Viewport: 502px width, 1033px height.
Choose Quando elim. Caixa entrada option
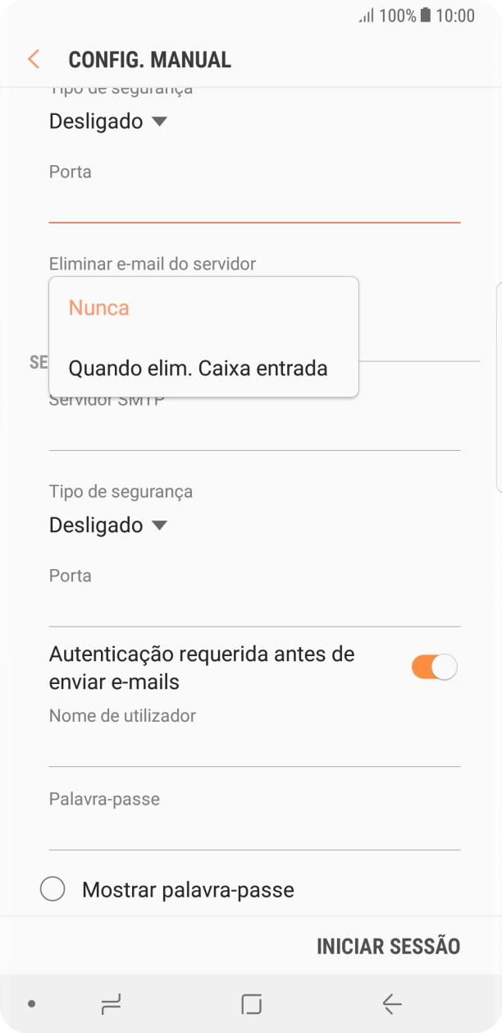(x=199, y=368)
